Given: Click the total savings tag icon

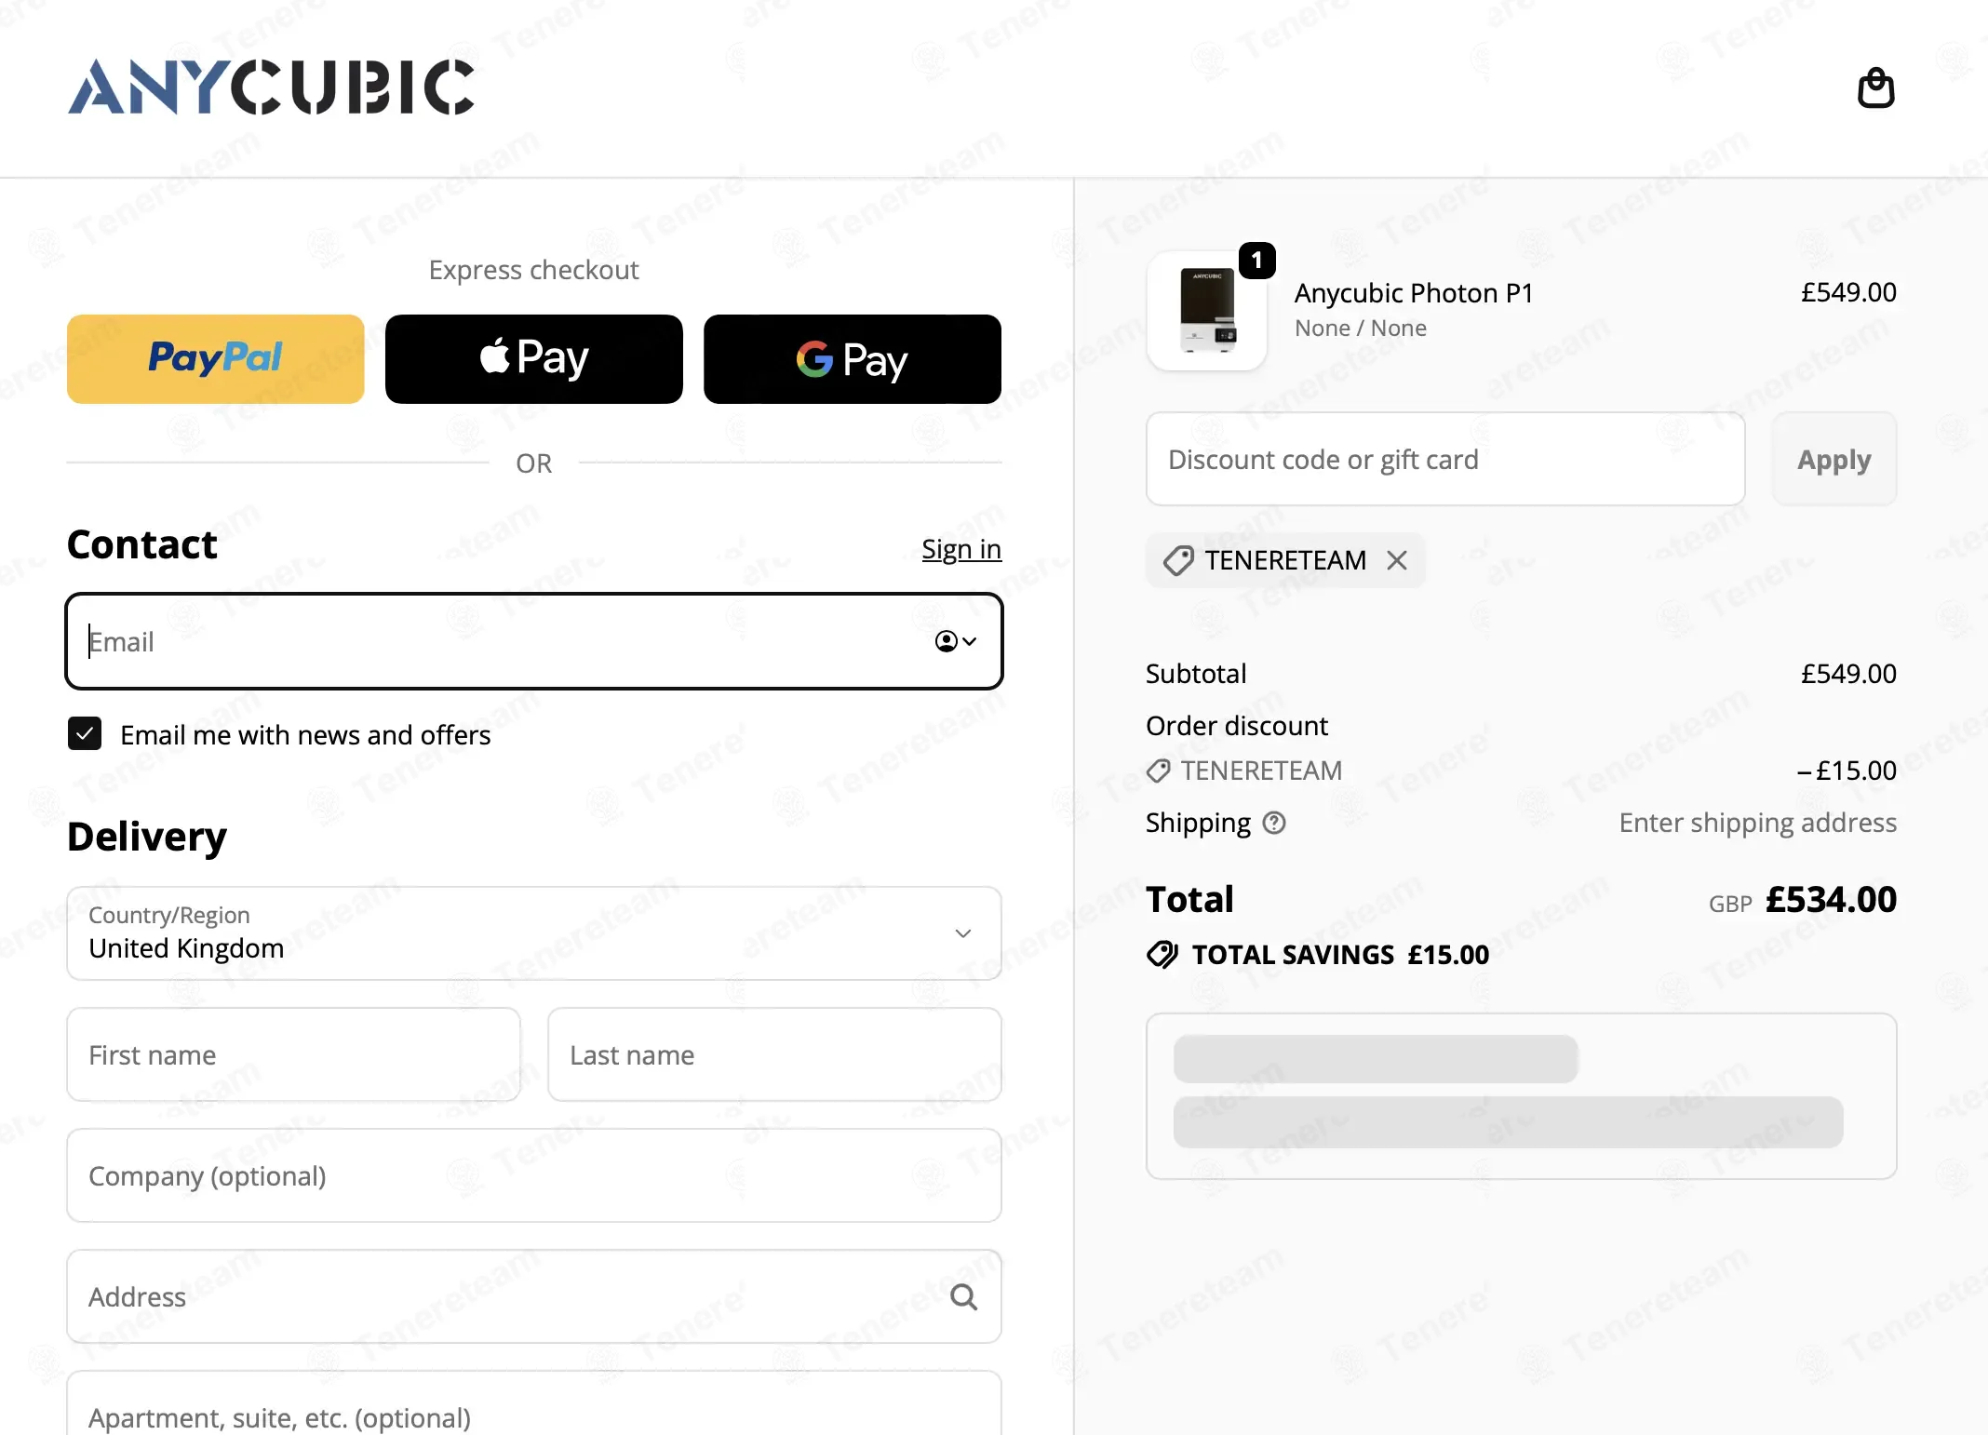Looking at the screenshot, I should tap(1162, 954).
